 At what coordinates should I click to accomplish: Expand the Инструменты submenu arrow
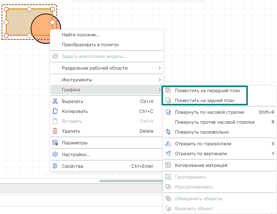coord(160,80)
